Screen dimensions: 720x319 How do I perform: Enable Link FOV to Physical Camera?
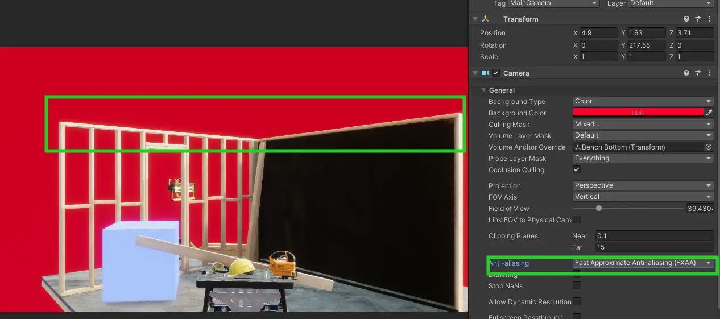click(577, 219)
